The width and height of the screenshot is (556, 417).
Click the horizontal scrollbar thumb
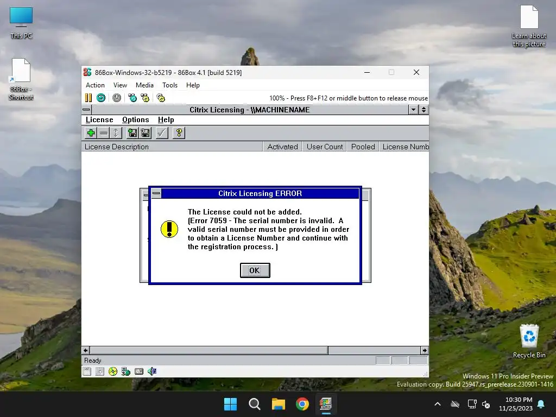[x=209, y=350]
